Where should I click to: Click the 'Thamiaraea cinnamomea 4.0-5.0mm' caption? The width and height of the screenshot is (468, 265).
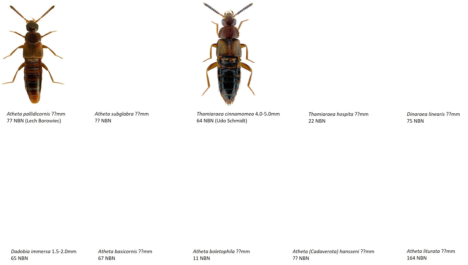pyautogui.click(x=238, y=114)
